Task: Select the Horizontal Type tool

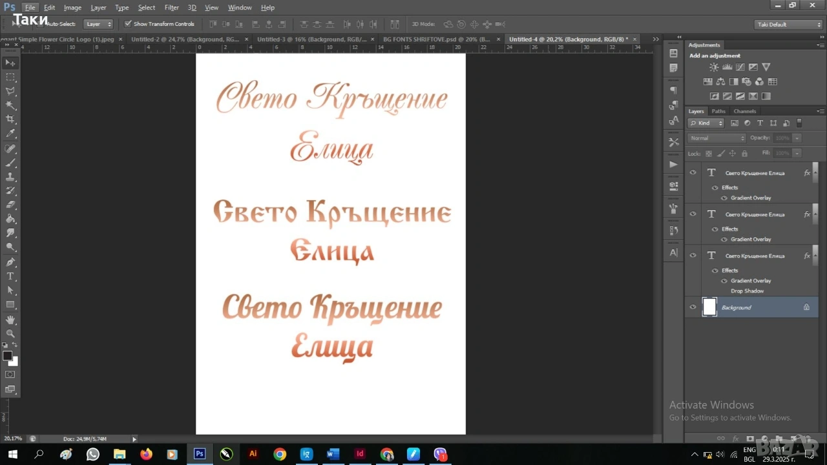Action: click(x=10, y=276)
